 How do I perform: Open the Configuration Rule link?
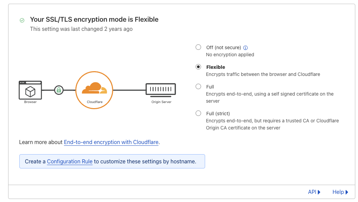[x=69, y=161]
